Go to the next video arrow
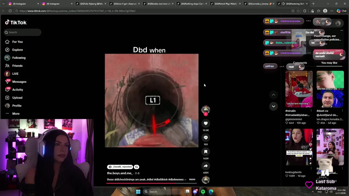This screenshot has height=196, width=349. (x=273, y=106)
